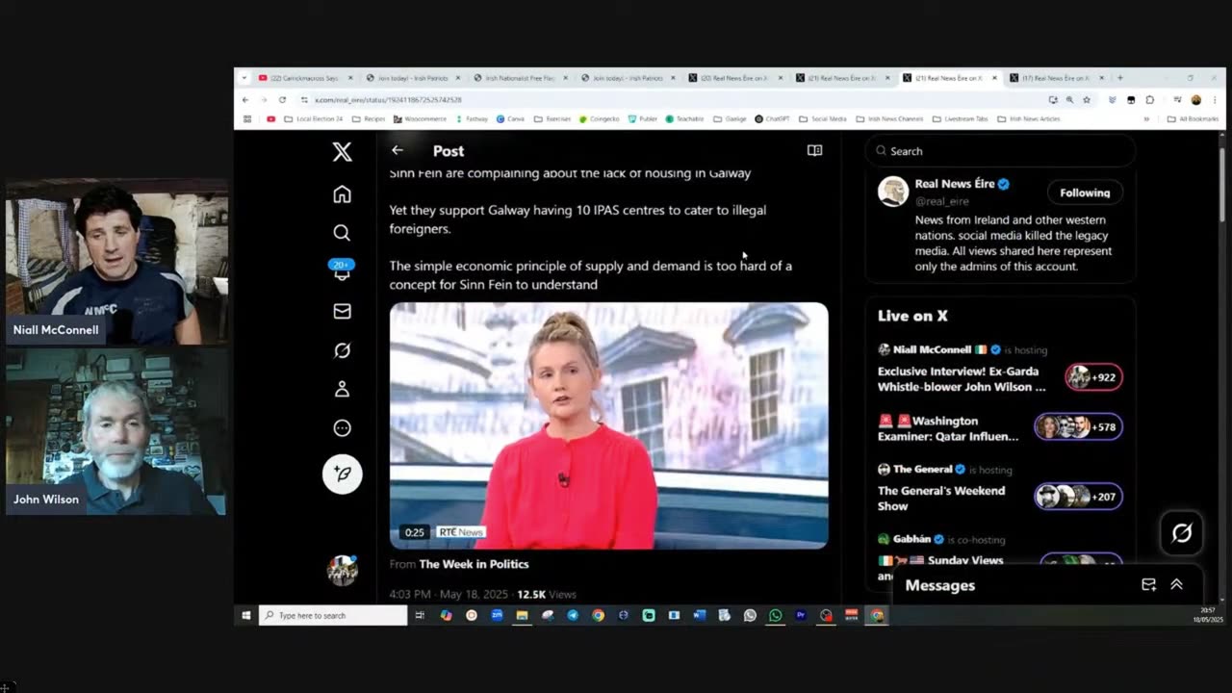The width and height of the screenshot is (1232, 693).
Task: Reload the current page
Action: (282, 99)
